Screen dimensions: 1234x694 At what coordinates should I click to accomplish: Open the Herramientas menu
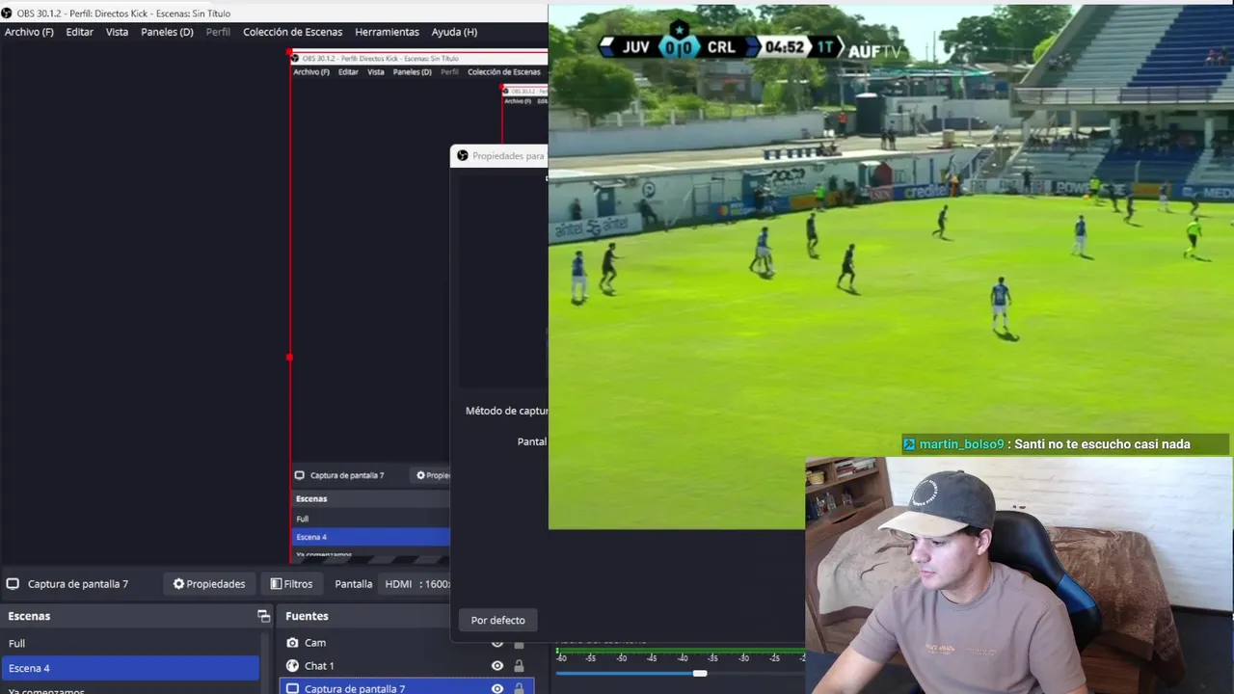(x=387, y=32)
